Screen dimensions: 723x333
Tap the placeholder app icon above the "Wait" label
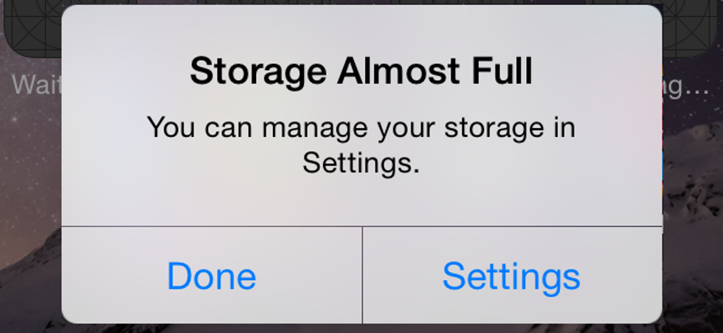click(x=32, y=29)
